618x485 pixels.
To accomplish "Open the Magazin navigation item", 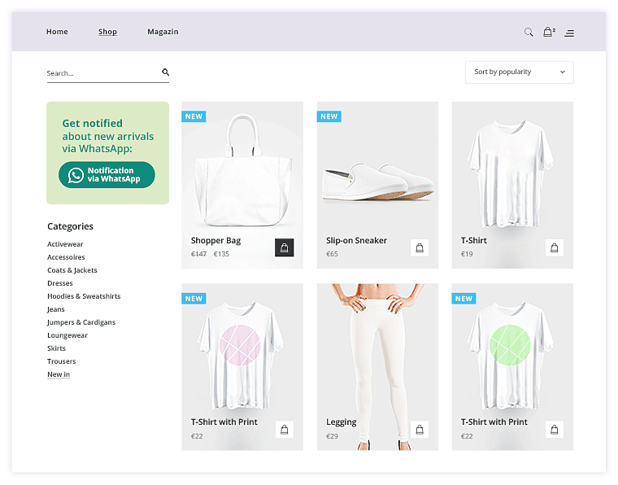I will point(163,32).
